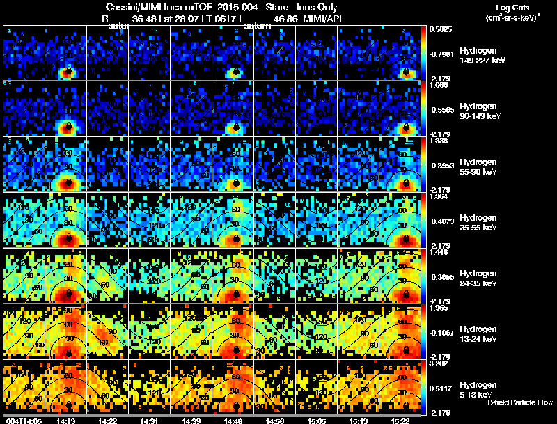Viewport: 557px width, 424px height.
Task: Open the 14:22 panel in the 13-24 keV row
Action: [108, 331]
